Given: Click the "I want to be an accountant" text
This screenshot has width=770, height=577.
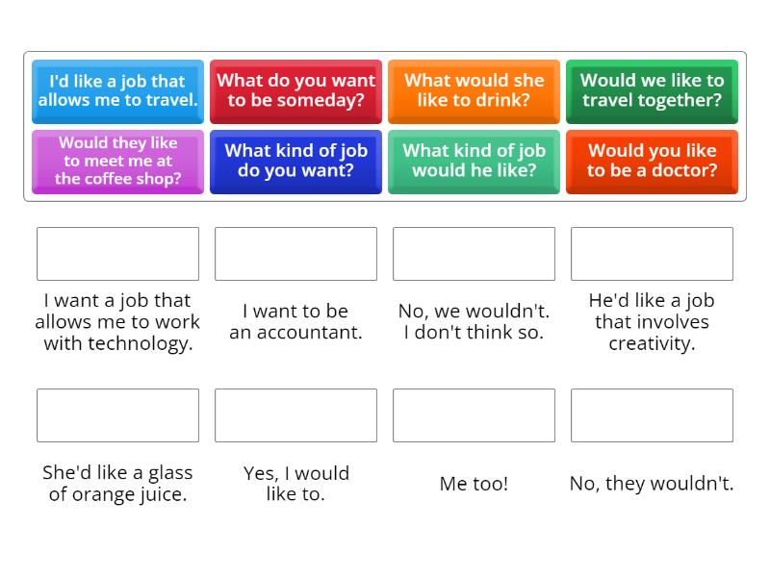Looking at the screenshot, I should (x=295, y=322).
